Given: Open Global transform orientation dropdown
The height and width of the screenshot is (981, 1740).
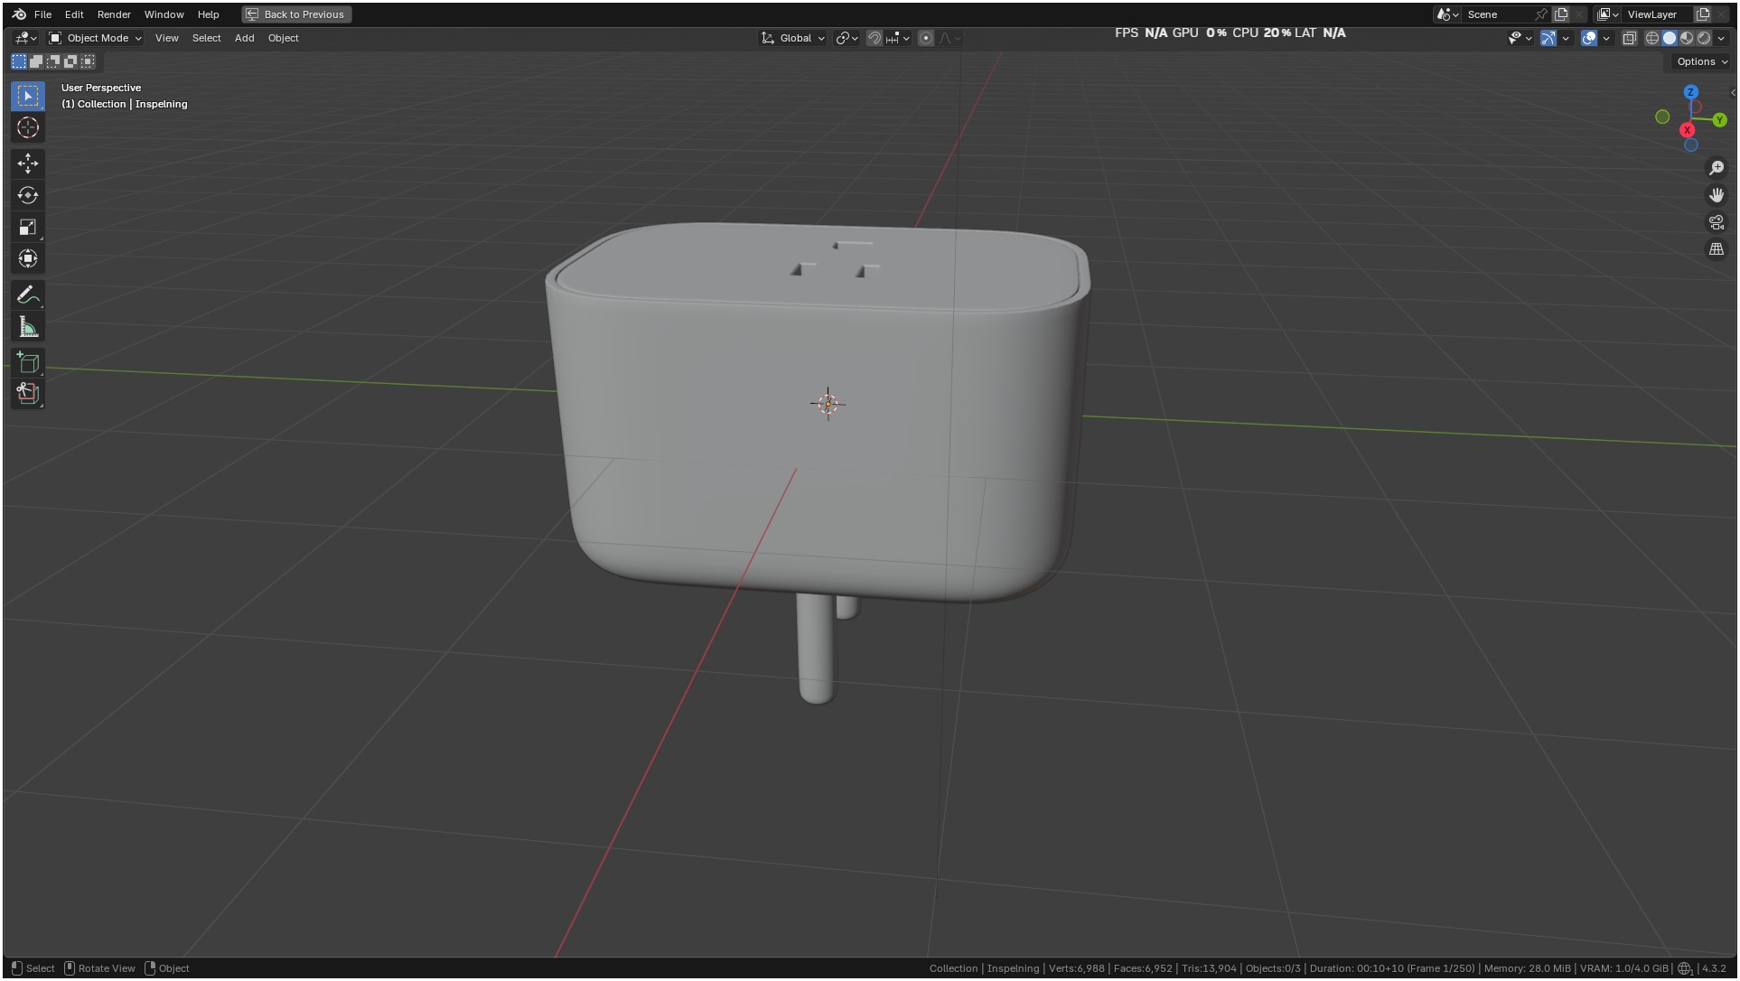Looking at the screenshot, I should coord(793,38).
